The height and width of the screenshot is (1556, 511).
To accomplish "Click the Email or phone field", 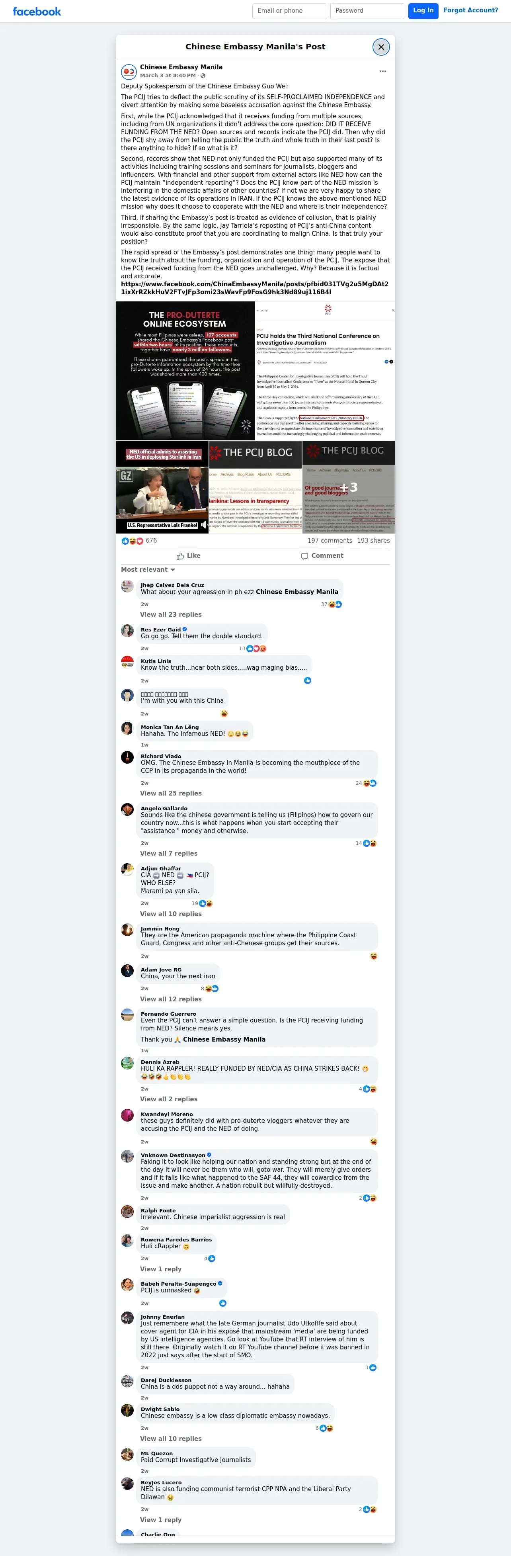I will (x=289, y=11).
